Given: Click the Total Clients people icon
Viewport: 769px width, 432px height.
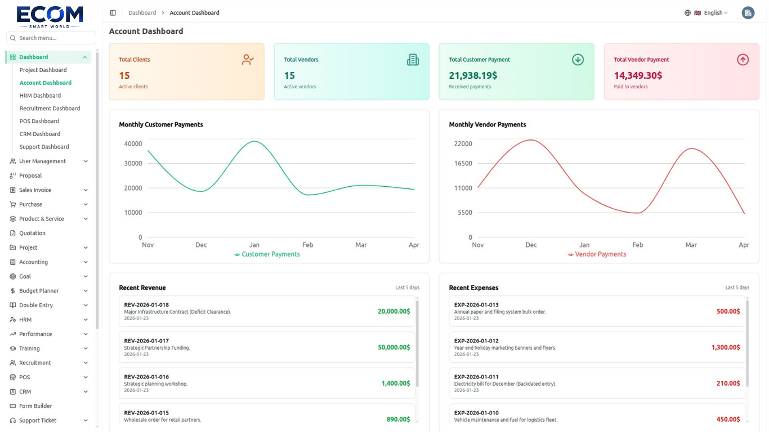Looking at the screenshot, I should coord(248,60).
